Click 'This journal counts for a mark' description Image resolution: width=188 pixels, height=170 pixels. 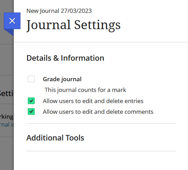[85, 90]
